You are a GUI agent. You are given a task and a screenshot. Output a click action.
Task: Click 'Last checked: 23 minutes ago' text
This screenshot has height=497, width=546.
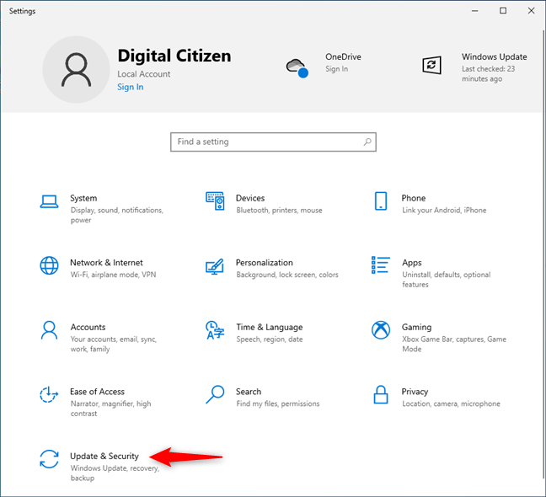488,74
